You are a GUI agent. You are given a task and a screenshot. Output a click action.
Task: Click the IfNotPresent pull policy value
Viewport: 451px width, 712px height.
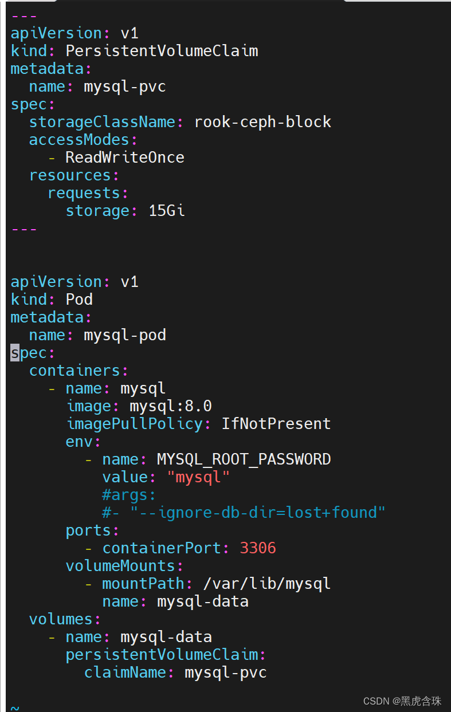[276, 424]
